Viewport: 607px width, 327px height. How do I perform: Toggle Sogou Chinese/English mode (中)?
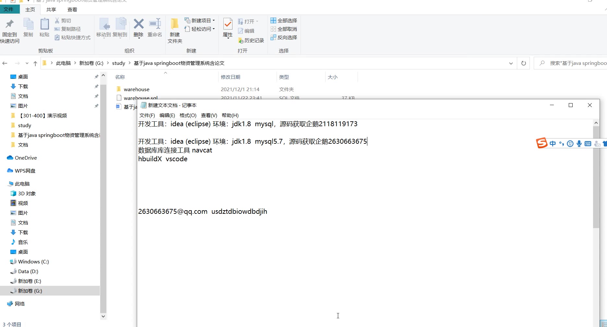point(553,143)
